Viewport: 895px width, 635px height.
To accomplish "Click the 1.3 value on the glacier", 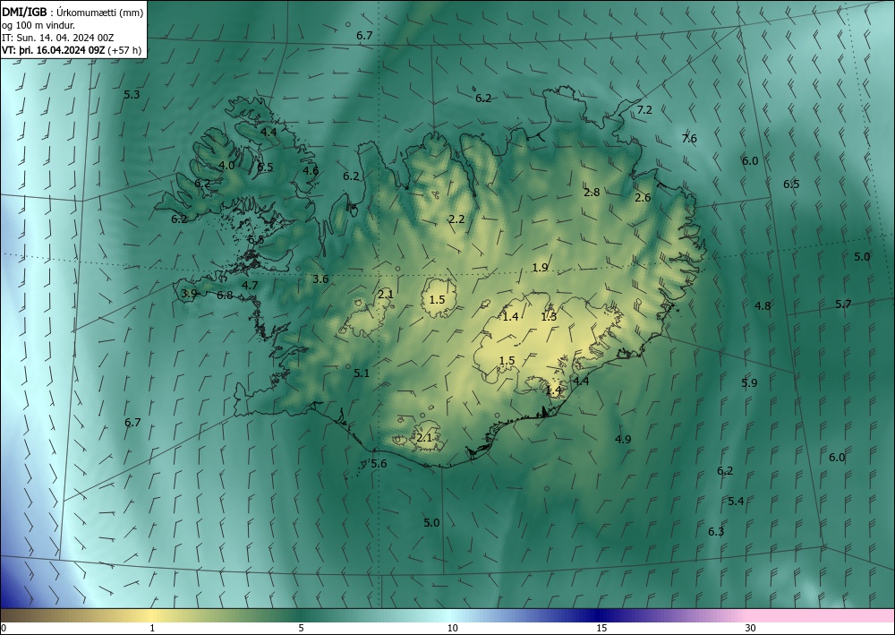I will pyautogui.click(x=549, y=317).
